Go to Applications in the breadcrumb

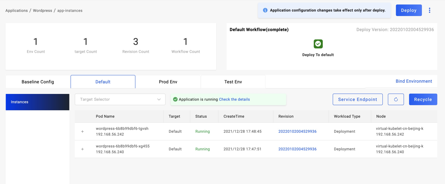(x=17, y=11)
